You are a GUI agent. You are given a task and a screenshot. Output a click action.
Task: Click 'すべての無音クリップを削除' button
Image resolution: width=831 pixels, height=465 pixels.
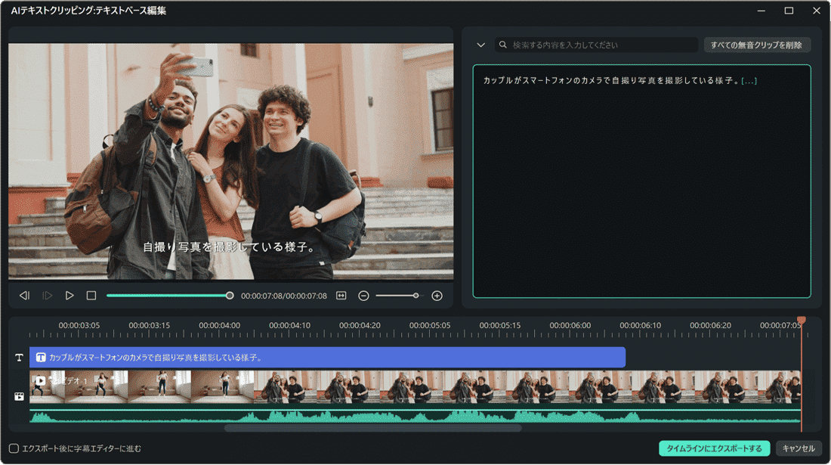click(756, 45)
